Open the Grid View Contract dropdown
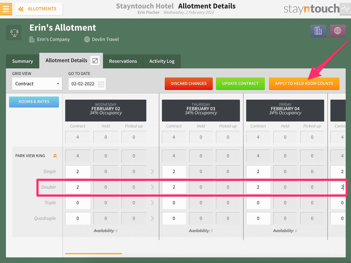 pos(37,84)
